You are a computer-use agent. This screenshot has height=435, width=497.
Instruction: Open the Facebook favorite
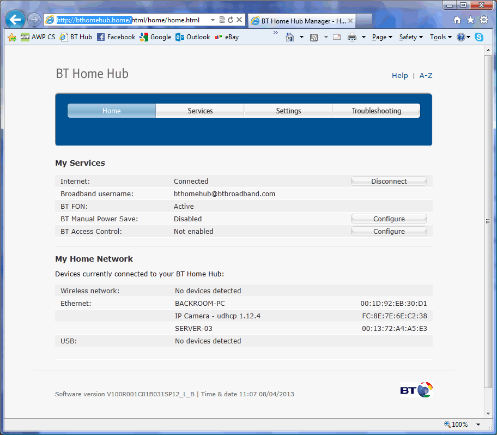[116, 37]
